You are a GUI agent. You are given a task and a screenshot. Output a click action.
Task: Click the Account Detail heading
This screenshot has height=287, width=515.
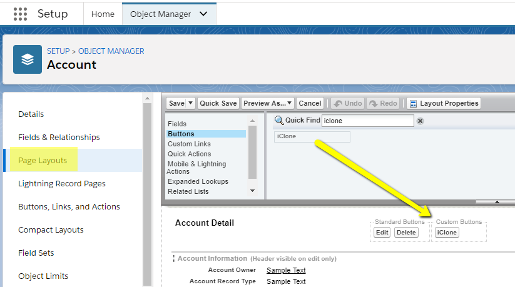(205, 223)
